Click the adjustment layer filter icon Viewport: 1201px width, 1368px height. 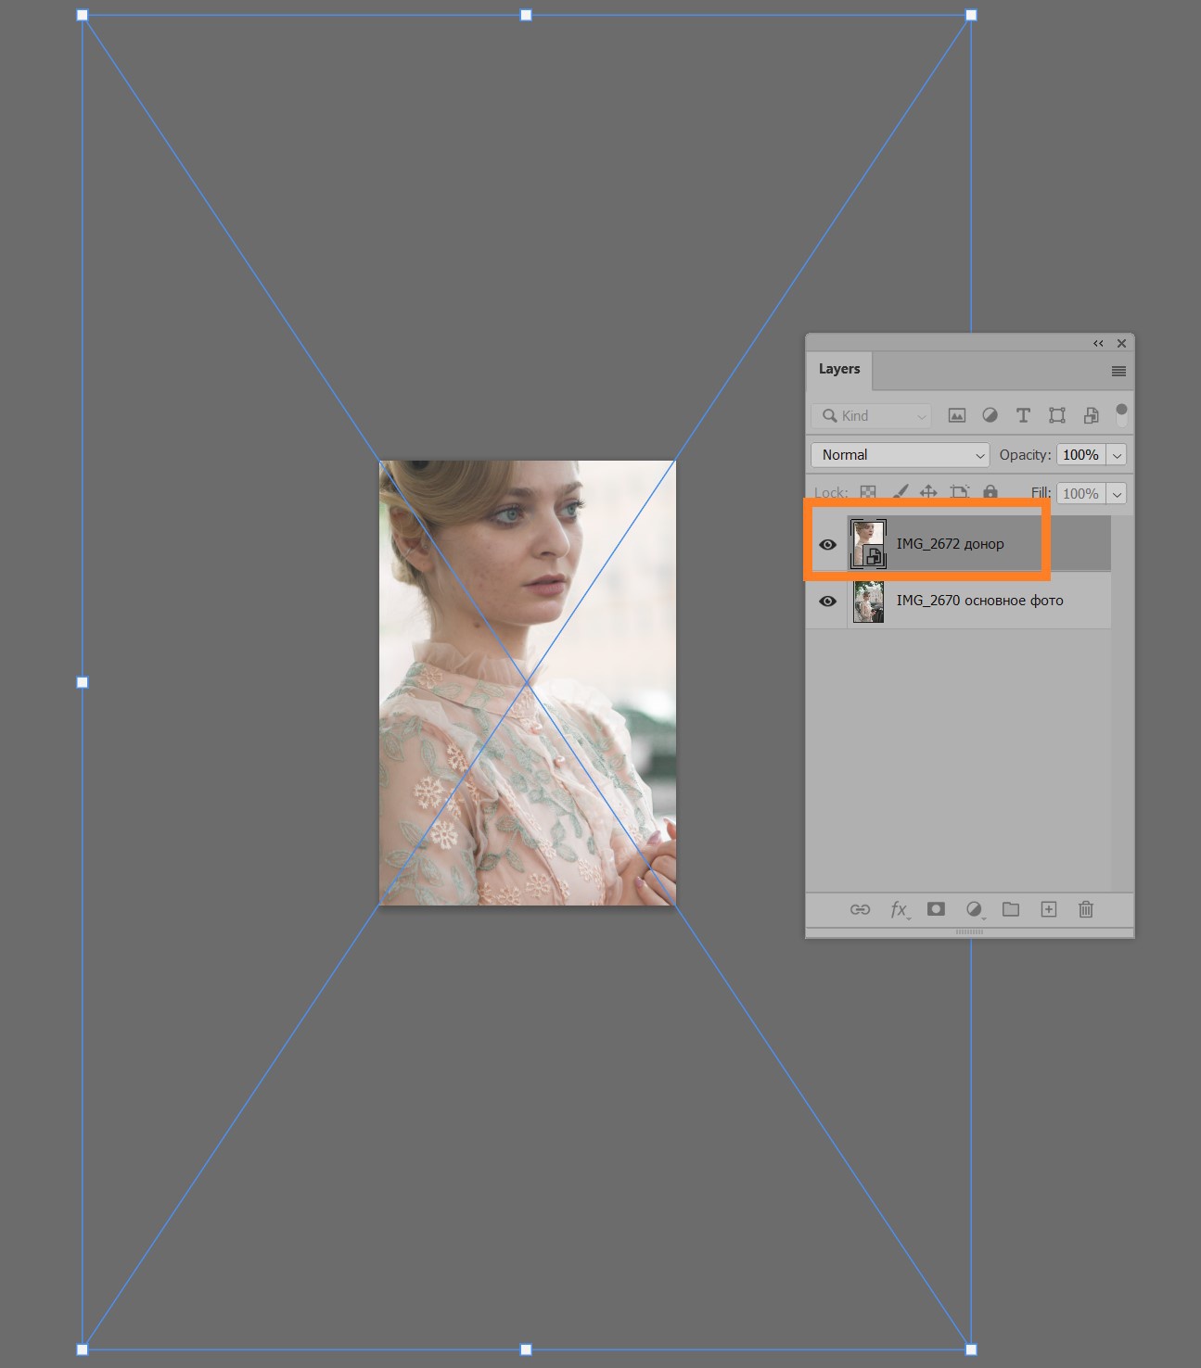(x=990, y=415)
